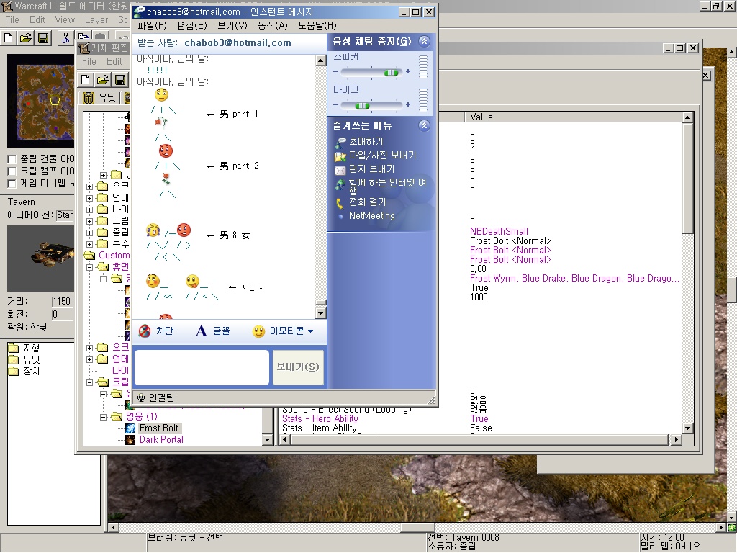
Task: Click the phone call (전화 걸기) icon
Action: click(340, 203)
